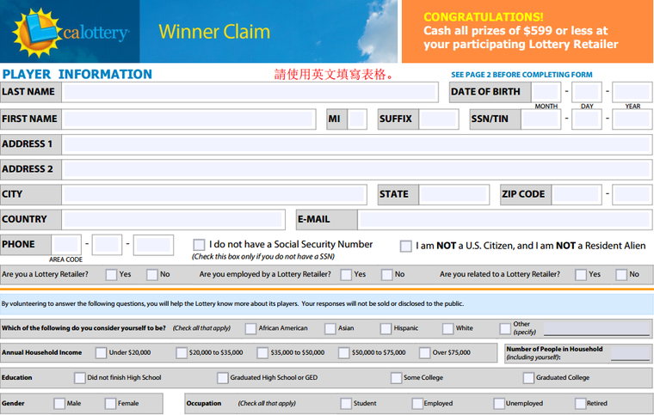
Task: Tick No for related to a Lottery Retailer
Action: coord(621,275)
